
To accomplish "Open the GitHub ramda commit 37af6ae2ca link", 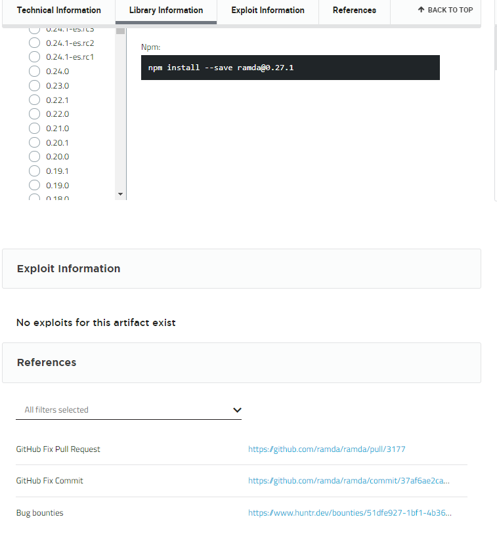I will pyautogui.click(x=349, y=481).
